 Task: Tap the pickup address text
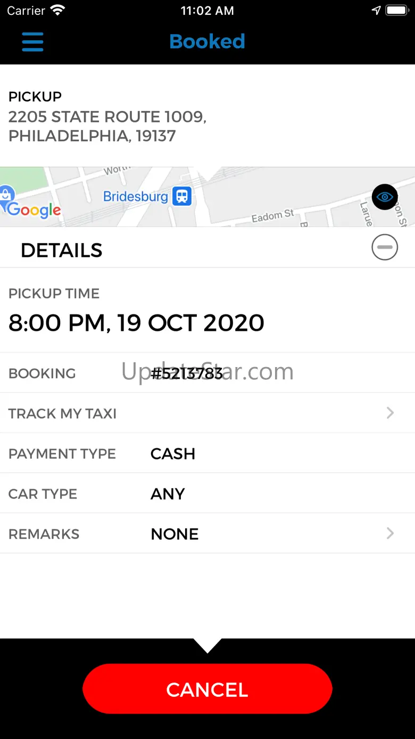click(x=107, y=126)
